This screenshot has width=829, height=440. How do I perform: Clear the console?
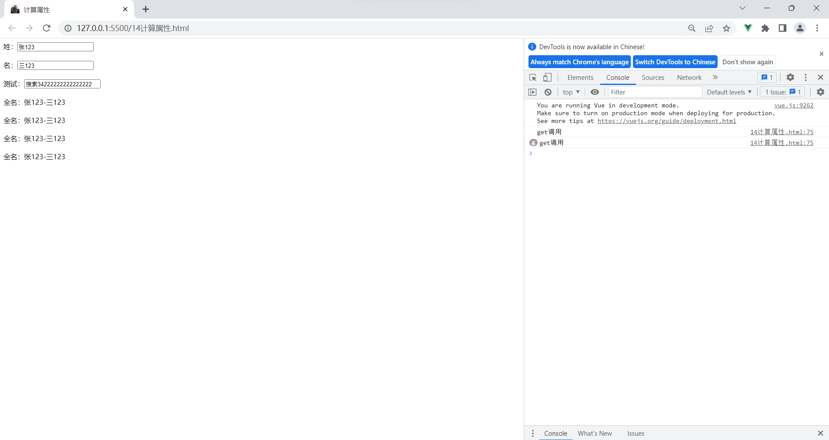pos(548,92)
